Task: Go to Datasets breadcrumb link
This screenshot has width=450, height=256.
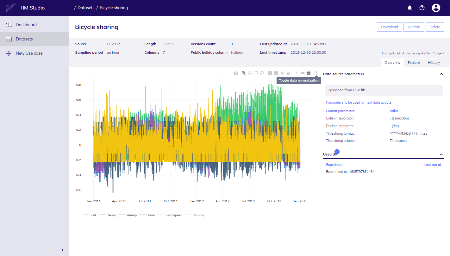Action: pos(86,8)
